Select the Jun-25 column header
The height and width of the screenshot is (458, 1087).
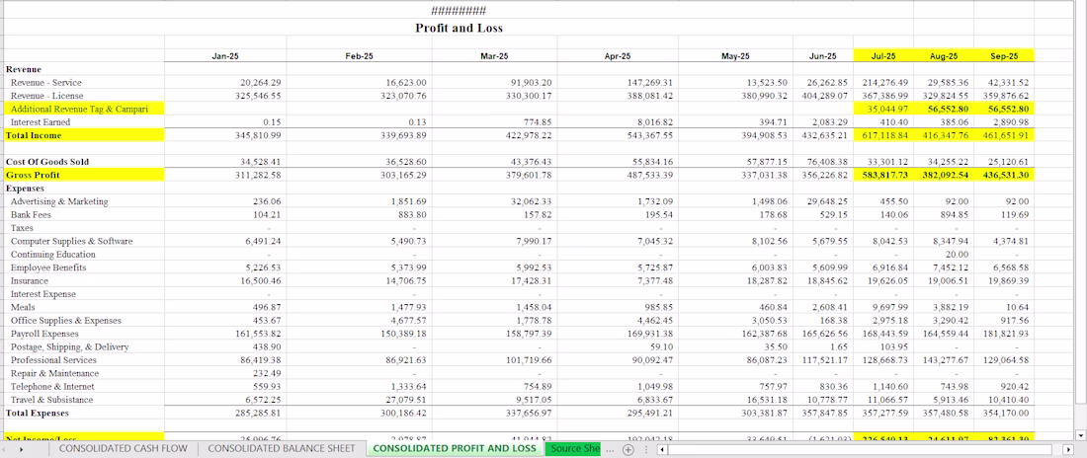[823, 56]
